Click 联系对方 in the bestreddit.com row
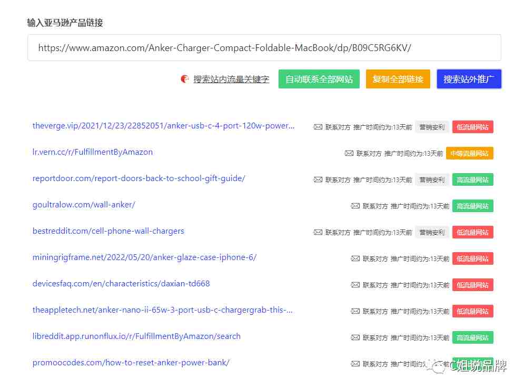This screenshot has width=524, height=389. click(x=338, y=232)
